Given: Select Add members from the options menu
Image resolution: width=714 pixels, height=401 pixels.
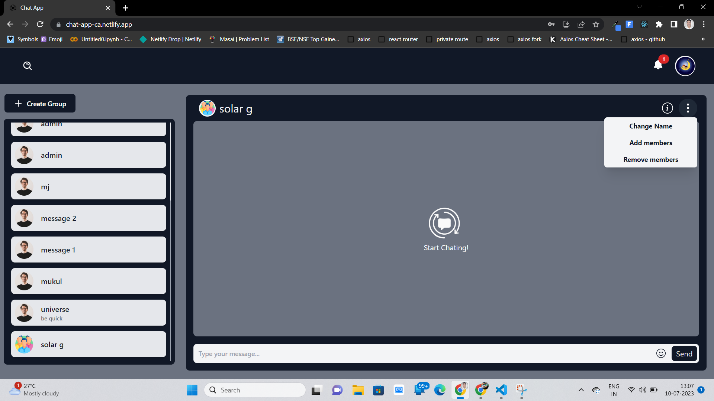Looking at the screenshot, I should [x=650, y=143].
